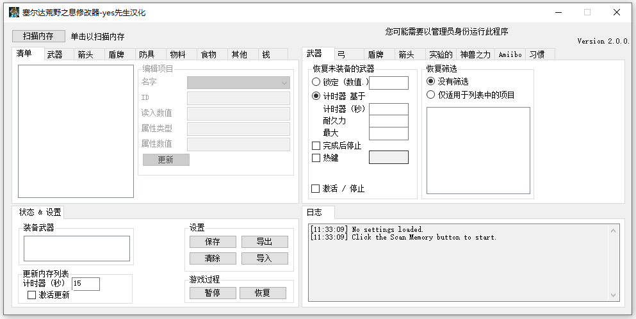Click the 清除 button
The width and height of the screenshot is (636, 319).
click(213, 258)
